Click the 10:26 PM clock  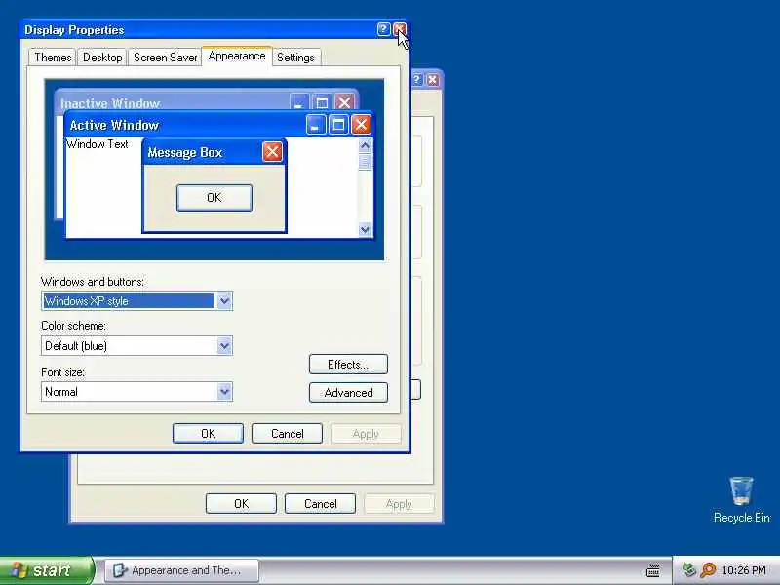(744, 570)
